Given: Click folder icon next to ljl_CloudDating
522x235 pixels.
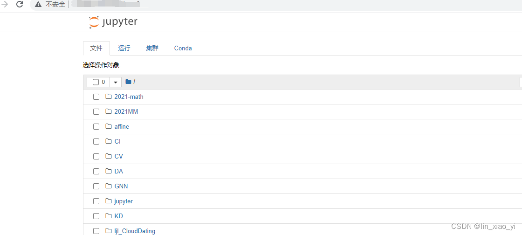Looking at the screenshot, I should (109, 231).
